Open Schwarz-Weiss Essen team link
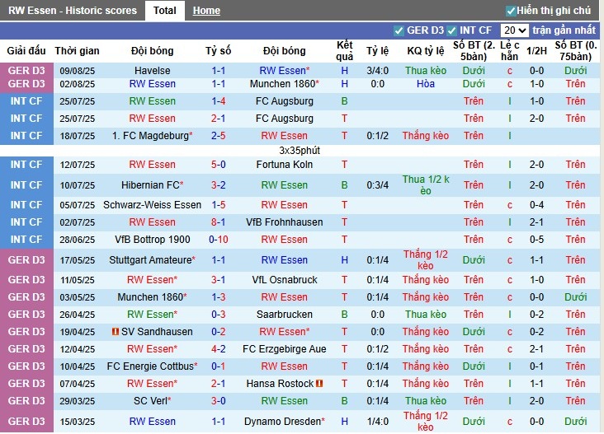The height and width of the screenshot is (434, 604). click(x=152, y=205)
